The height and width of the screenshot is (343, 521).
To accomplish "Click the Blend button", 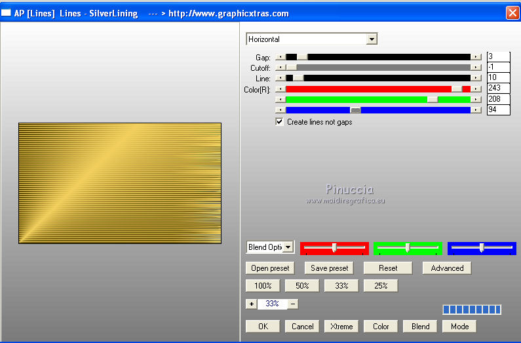I will pos(420,327).
